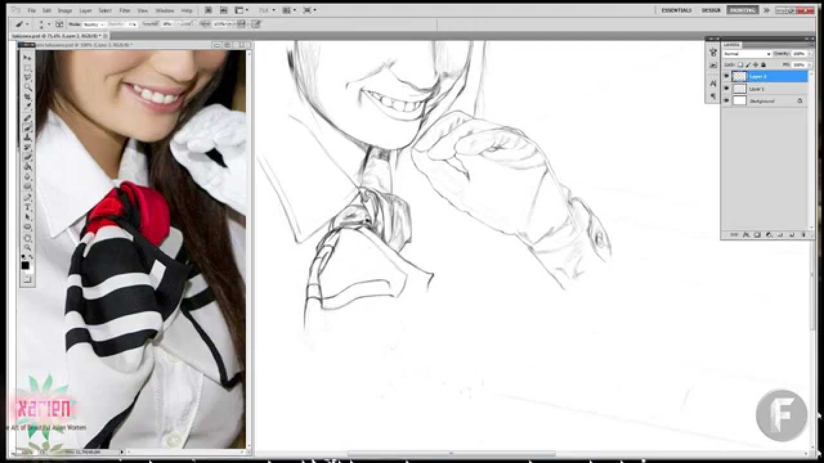The height and width of the screenshot is (463, 824).
Task: Activate the Brush tool
Action: [x=26, y=127]
